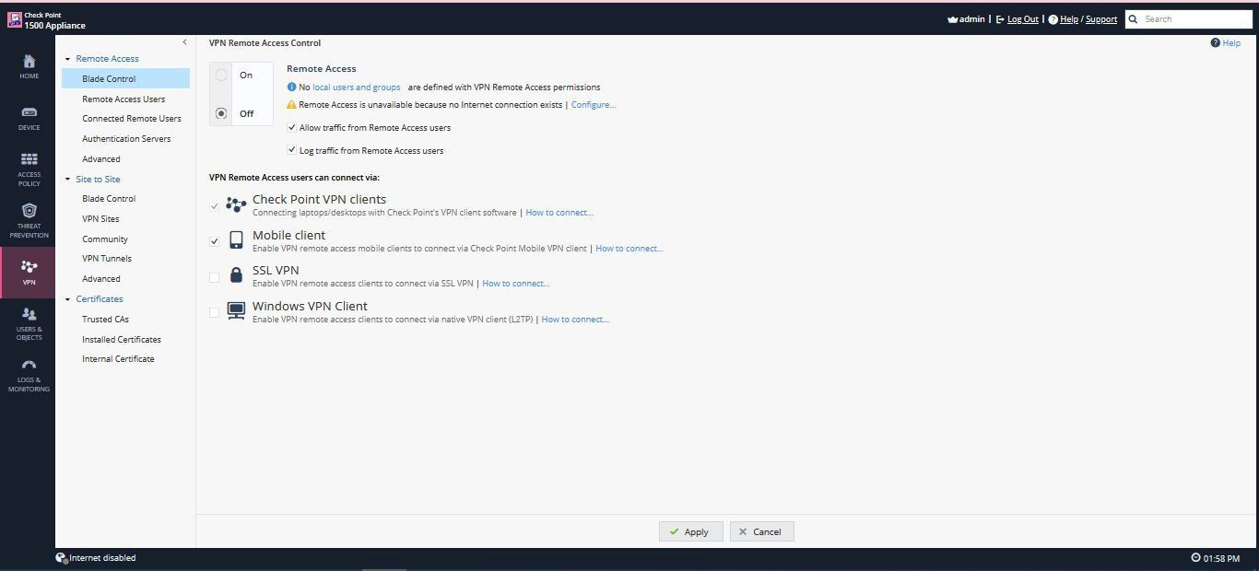This screenshot has height=571, width=1259.
Task: Open VPN Tunnels page
Action: click(107, 258)
